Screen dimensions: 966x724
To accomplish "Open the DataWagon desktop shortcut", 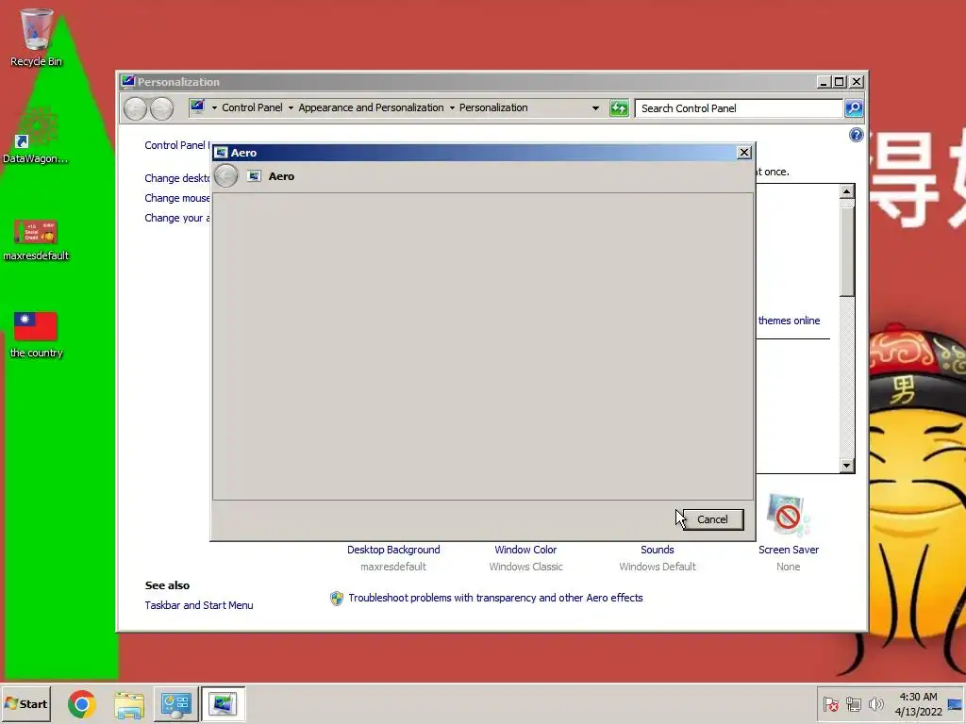I will [36, 134].
